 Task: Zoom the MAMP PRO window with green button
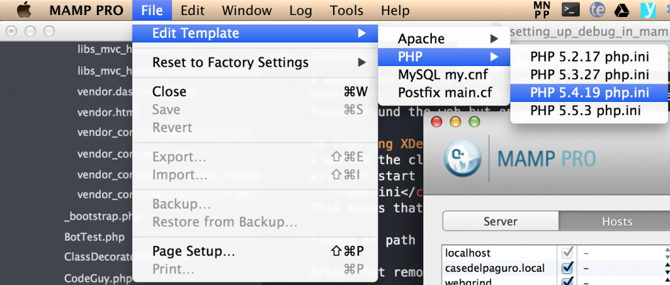point(474,122)
